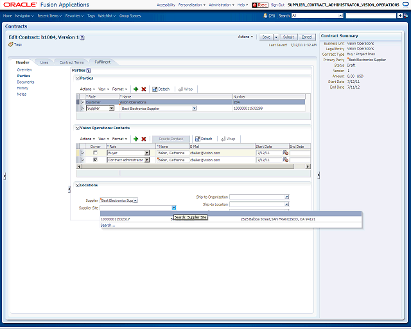411x329 pixels.
Task: Expand the Buyer contact row
Action: point(82,153)
